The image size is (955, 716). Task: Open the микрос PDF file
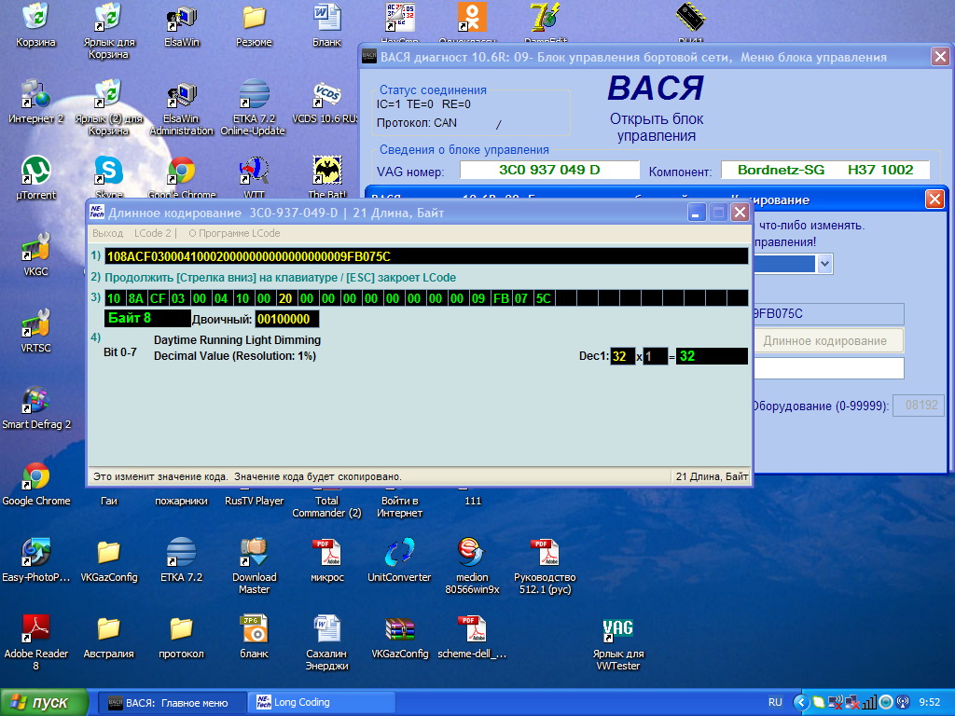point(327,554)
